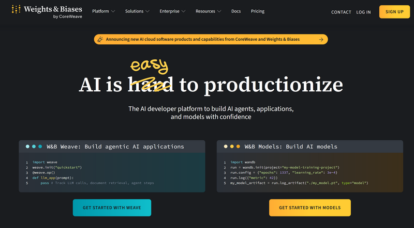414x228 pixels.
Task: Click the @weave.op() code line
Action: [x=43, y=173]
